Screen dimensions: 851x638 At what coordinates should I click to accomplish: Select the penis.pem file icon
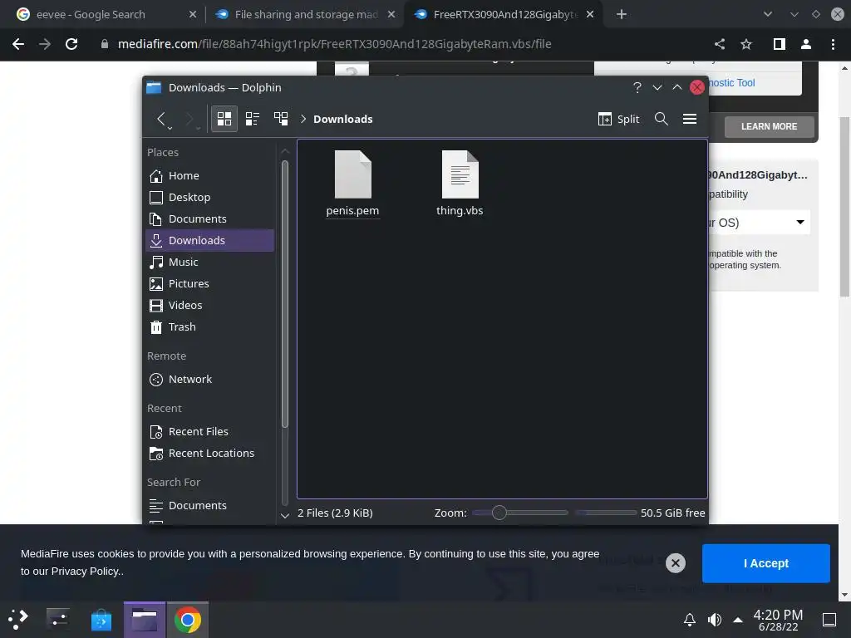point(352,174)
